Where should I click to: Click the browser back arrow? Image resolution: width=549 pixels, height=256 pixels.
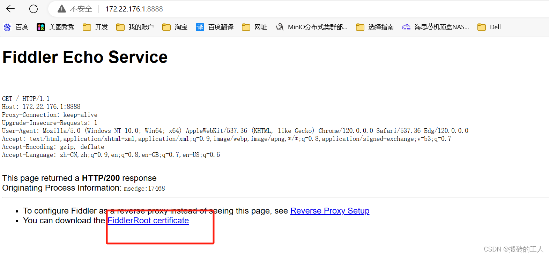pyautogui.click(x=10, y=9)
